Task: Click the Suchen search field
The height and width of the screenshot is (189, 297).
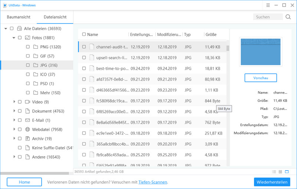Action: tap(268, 17)
